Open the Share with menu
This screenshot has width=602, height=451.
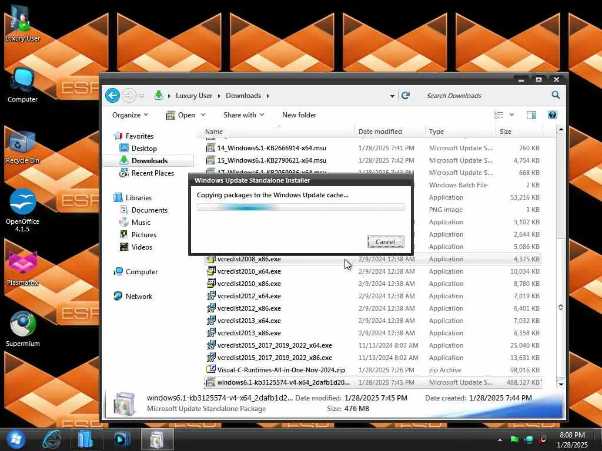pos(244,115)
